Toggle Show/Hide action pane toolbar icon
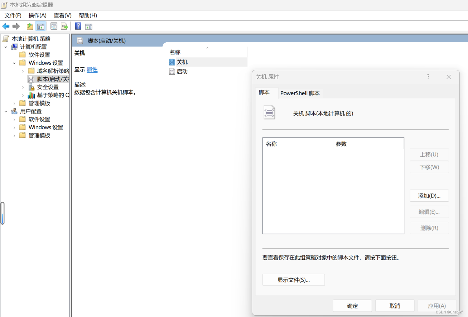 tap(88, 26)
